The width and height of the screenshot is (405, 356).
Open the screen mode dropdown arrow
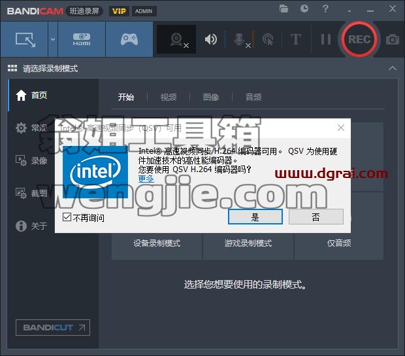pos(53,39)
